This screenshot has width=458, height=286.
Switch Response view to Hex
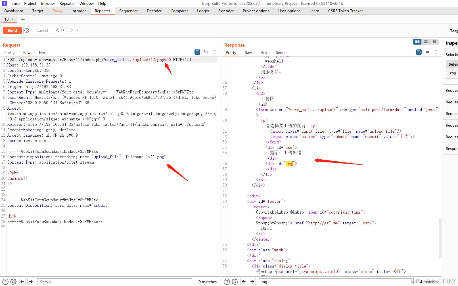264,53
